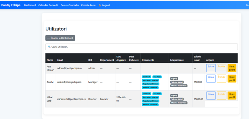
Task: Click Închide in Ana M row
Action: tap(222, 79)
